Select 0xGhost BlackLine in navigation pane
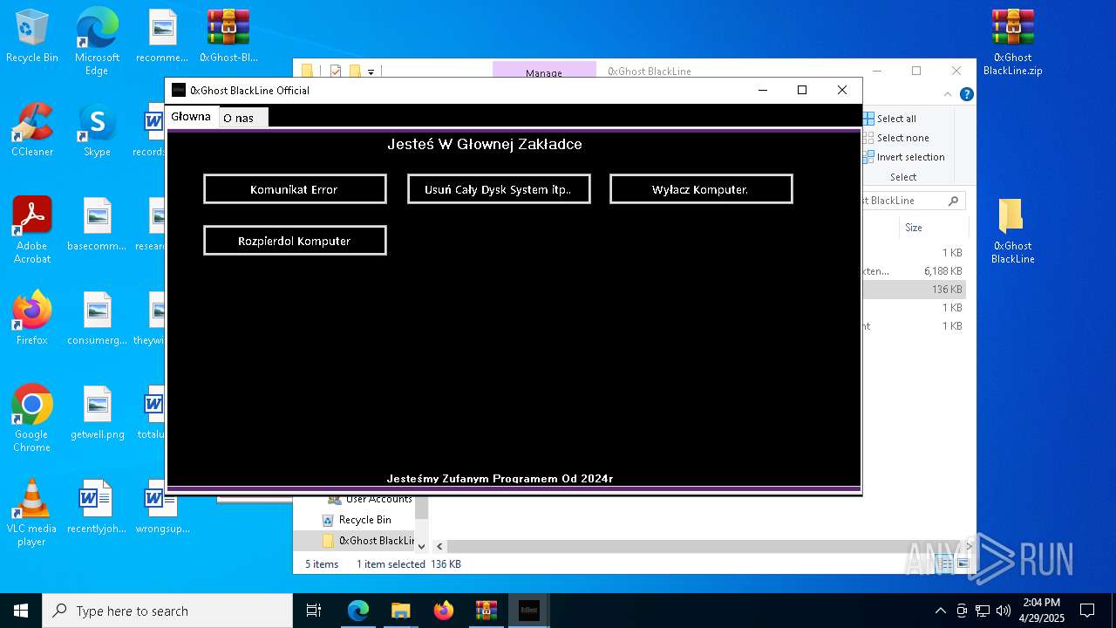 pos(366,541)
